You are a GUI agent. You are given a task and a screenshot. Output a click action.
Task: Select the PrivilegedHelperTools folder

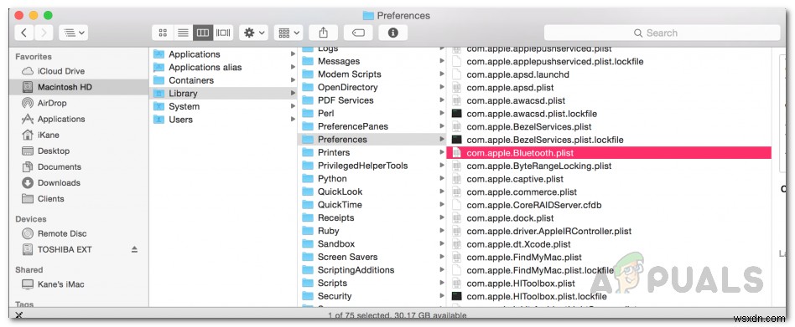tap(372, 166)
